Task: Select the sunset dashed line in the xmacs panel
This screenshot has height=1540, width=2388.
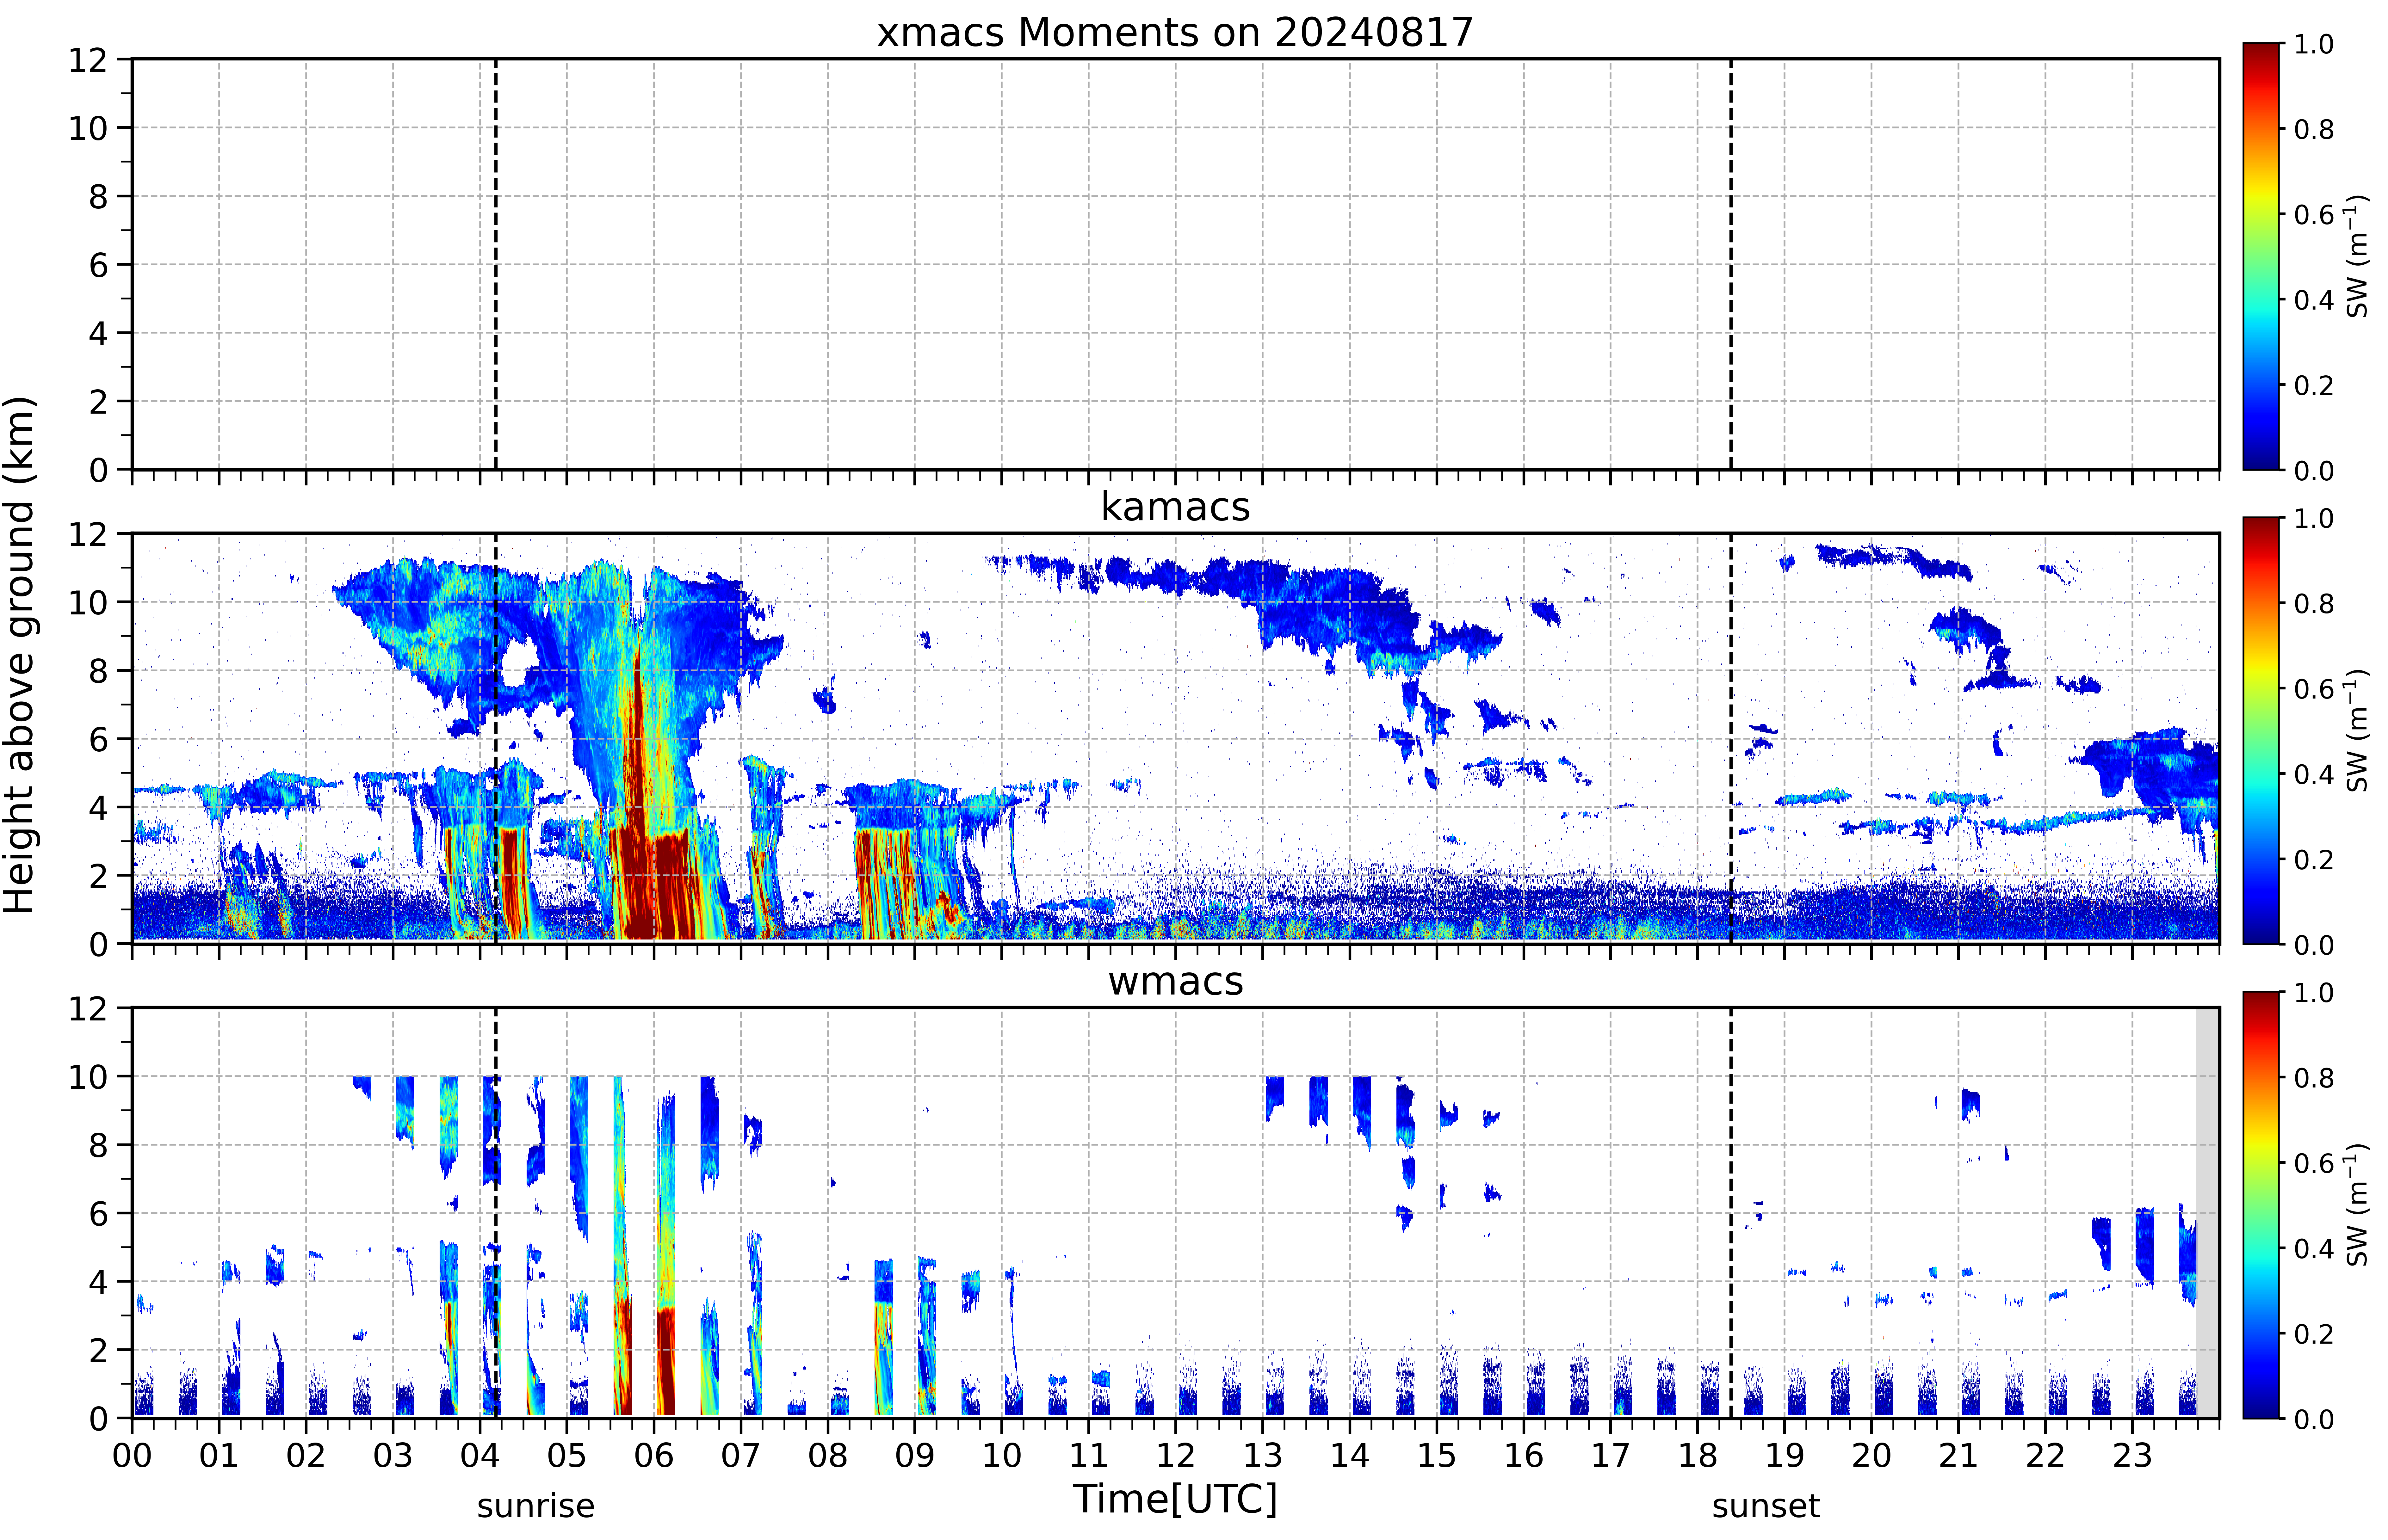Action: (x=1731, y=264)
